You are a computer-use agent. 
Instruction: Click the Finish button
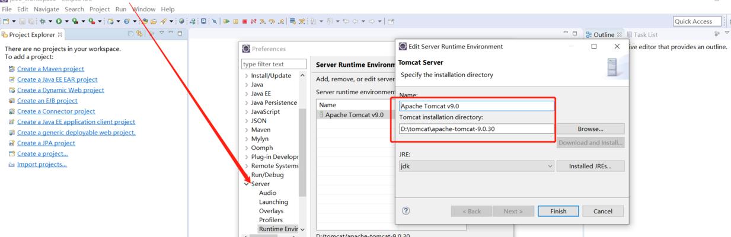point(558,211)
